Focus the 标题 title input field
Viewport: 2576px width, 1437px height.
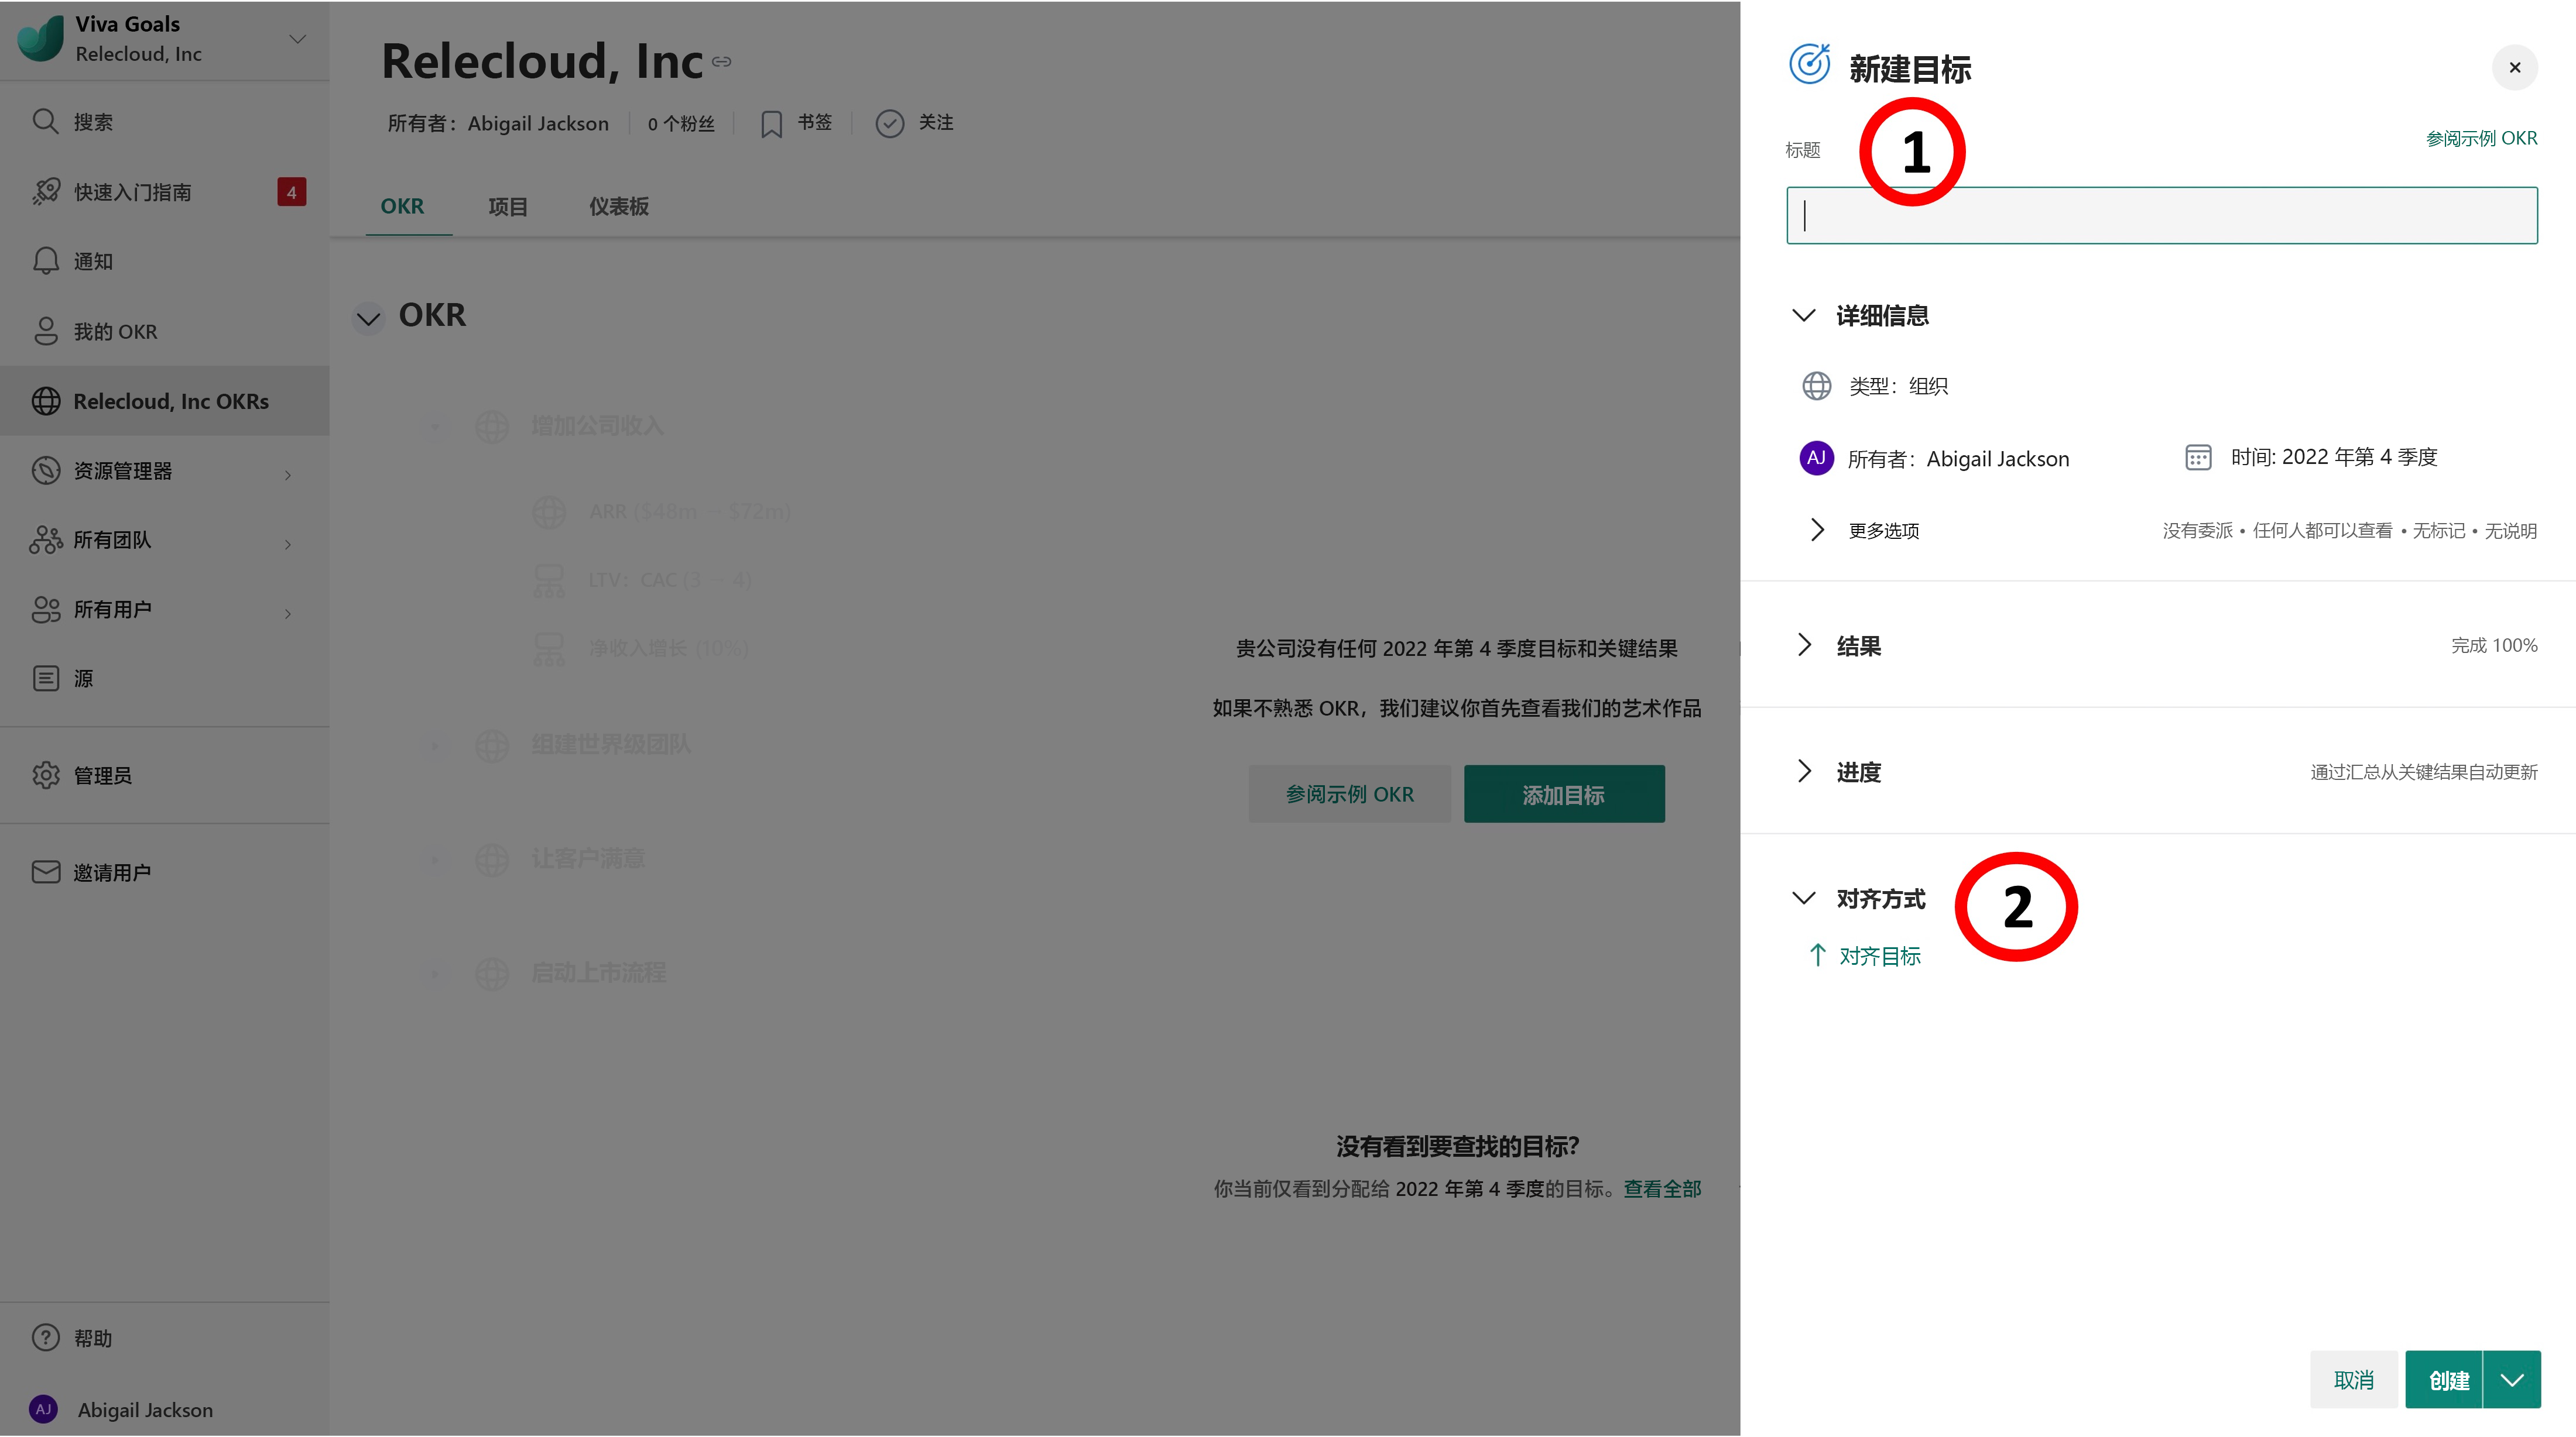(2161, 215)
